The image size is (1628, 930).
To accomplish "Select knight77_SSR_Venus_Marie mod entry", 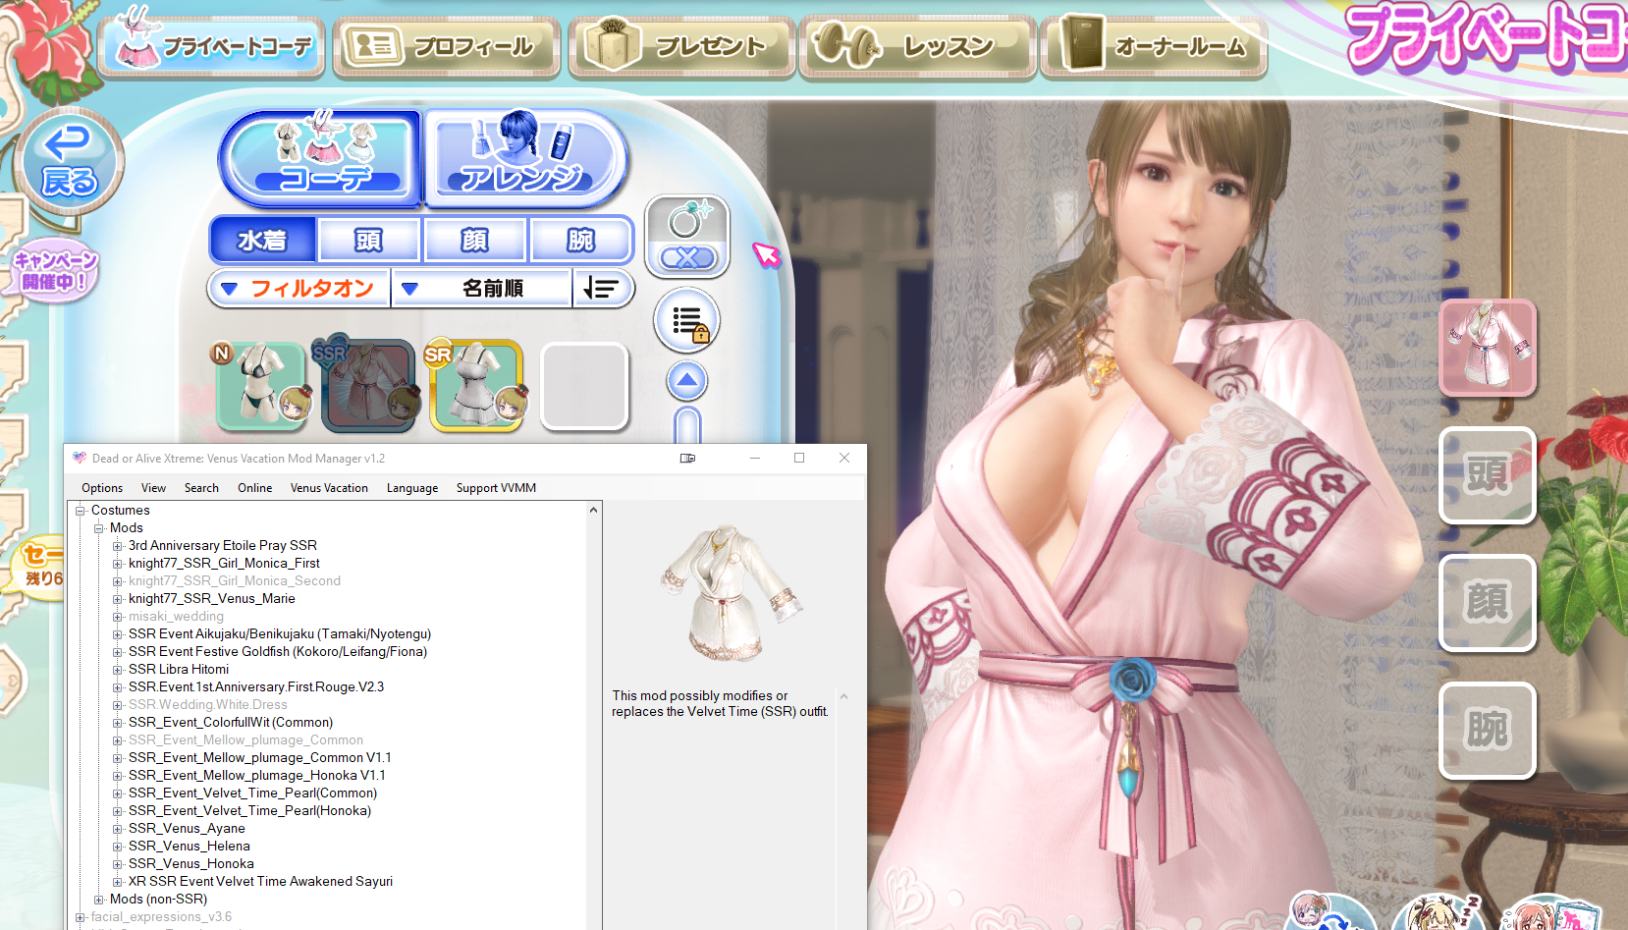I will point(211,599).
